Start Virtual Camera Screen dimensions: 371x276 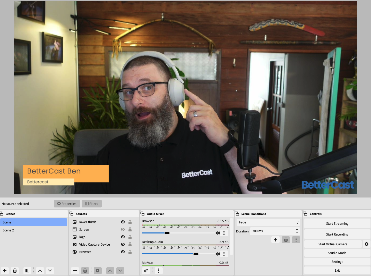[333, 244]
